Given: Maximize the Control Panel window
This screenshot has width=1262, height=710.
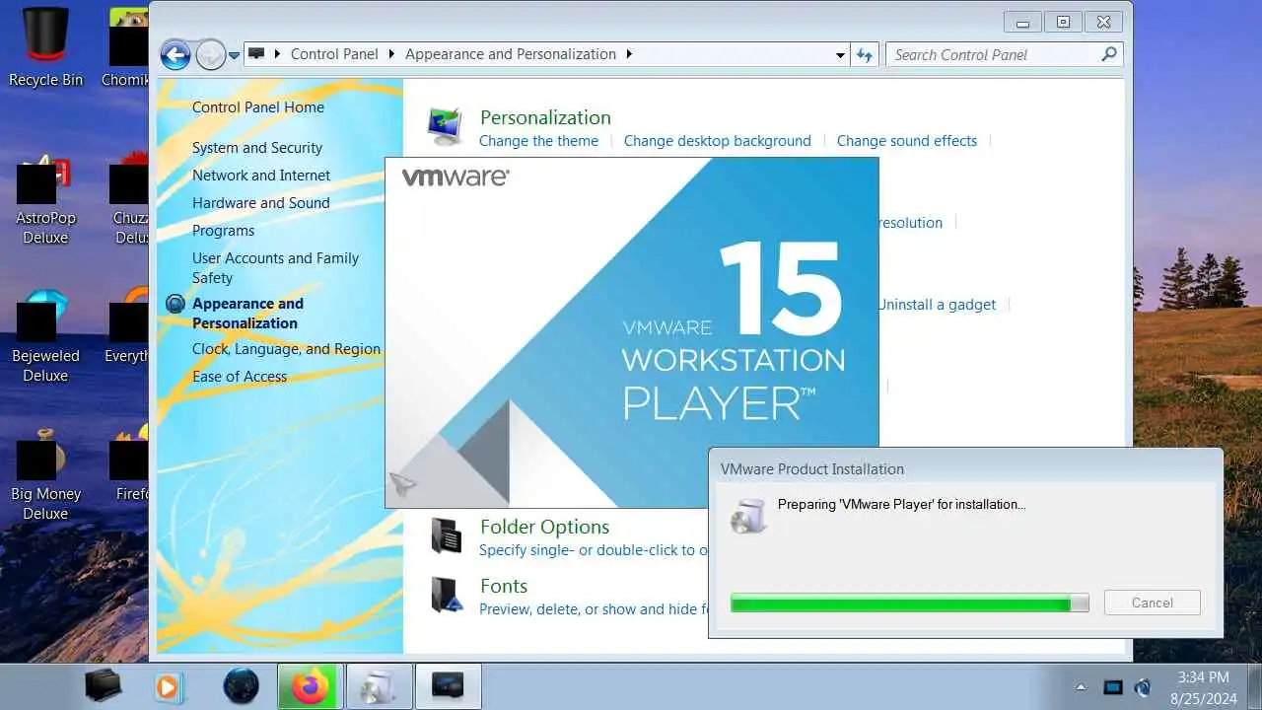Looking at the screenshot, I should point(1063,22).
